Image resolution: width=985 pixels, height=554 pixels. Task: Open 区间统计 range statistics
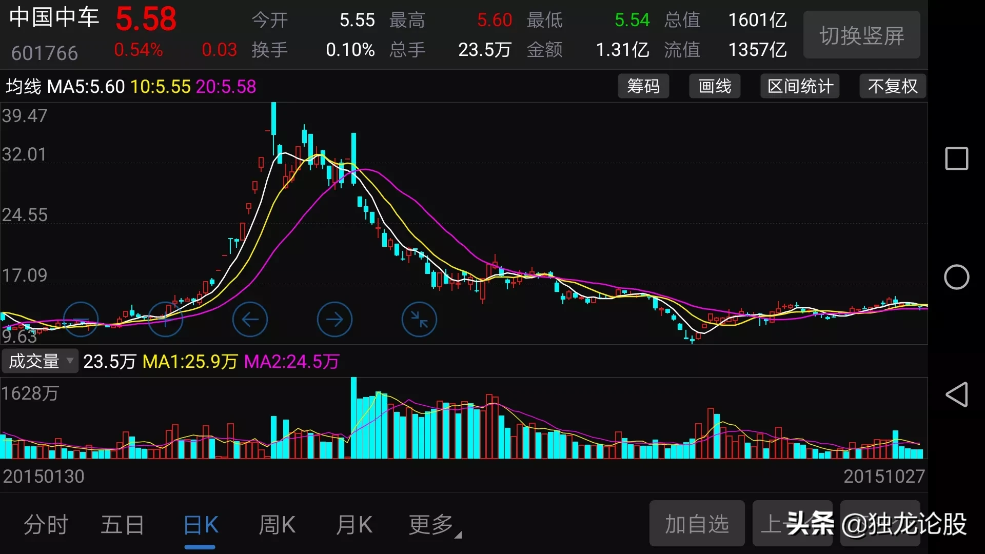[x=800, y=86]
